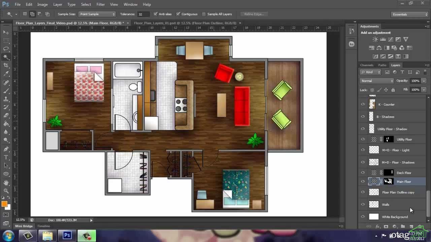Open the Opacity slider dropdown arrow

coord(424,81)
